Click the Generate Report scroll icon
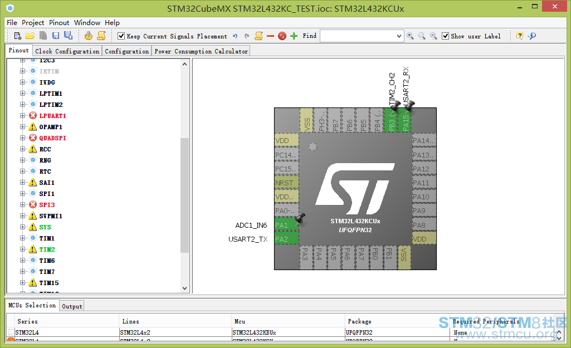This screenshot has height=348, width=571. [x=101, y=36]
